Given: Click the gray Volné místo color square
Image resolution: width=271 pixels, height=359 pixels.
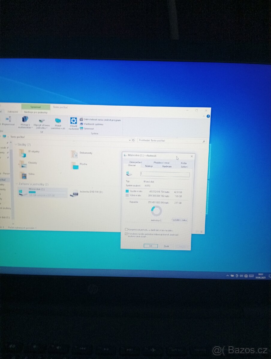Looking at the screenshot, I should click(127, 195).
